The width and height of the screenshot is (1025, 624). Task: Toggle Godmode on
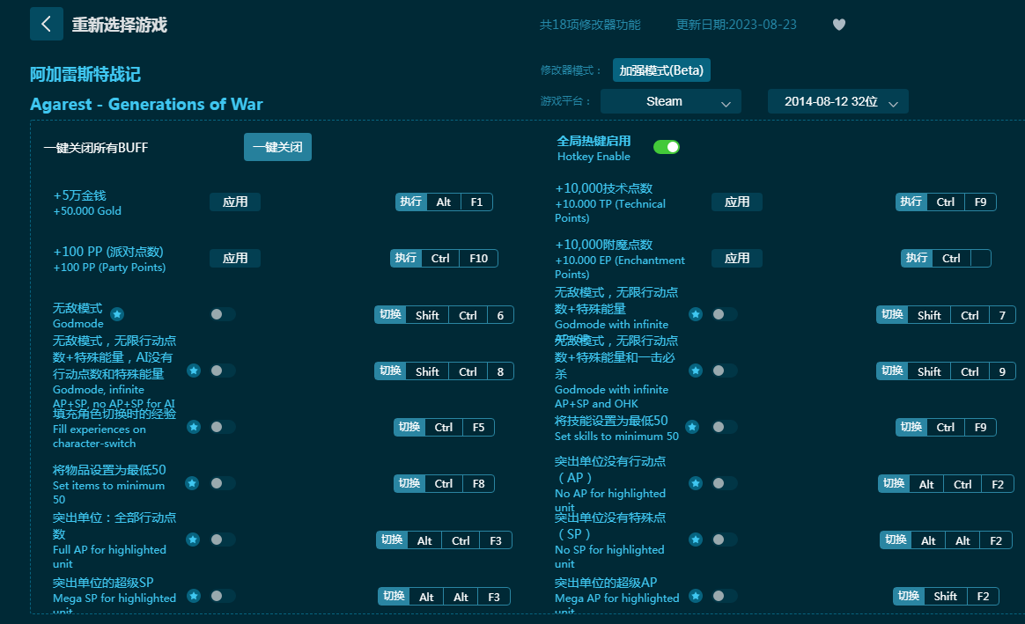tap(223, 314)
